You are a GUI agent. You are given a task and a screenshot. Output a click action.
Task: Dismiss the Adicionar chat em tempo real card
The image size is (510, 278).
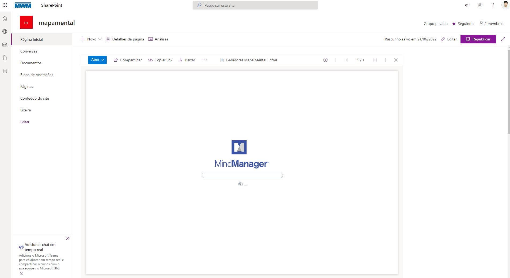pyautogui.click(x=68, y=238)
